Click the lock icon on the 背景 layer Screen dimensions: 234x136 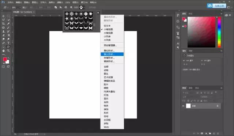click(x=218, y=106)
